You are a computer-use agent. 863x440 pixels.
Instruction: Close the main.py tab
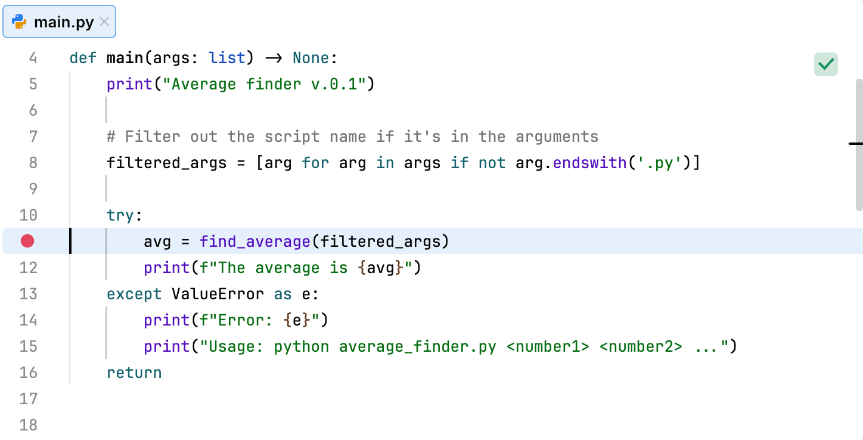pyautogui.click(x=104, y=21)
